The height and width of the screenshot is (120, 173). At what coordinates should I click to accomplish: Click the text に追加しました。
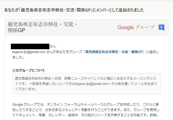86,54
